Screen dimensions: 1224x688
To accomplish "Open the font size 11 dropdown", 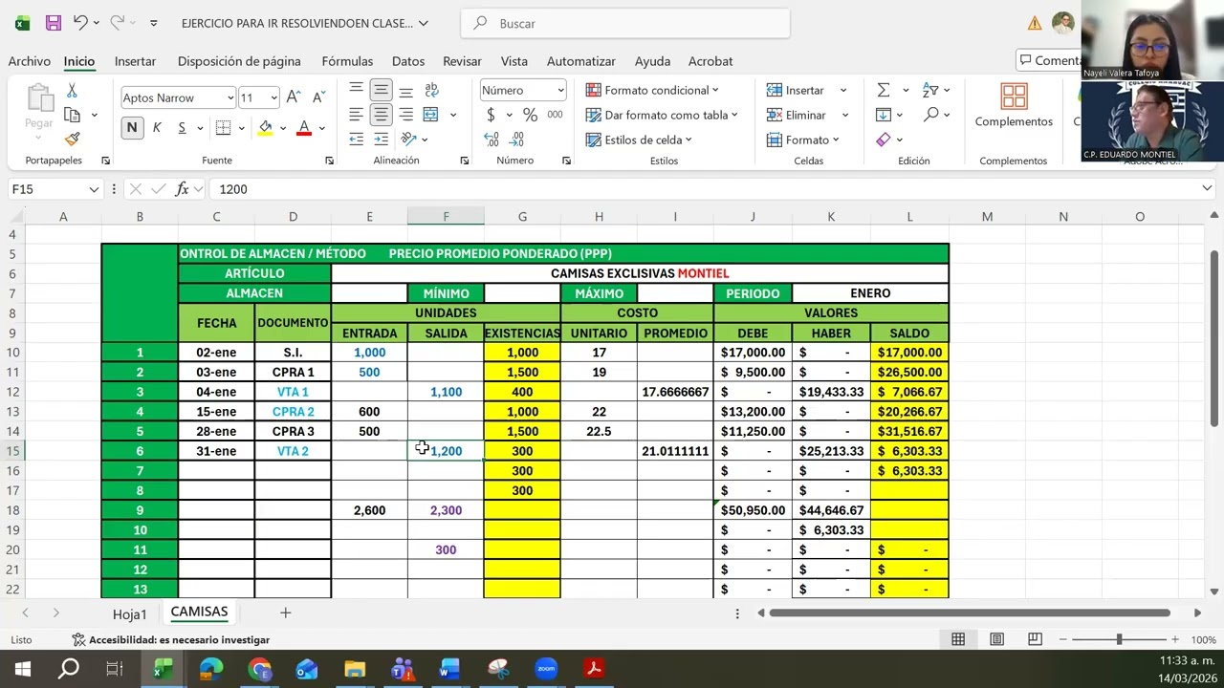I will [x=273, y=97].
